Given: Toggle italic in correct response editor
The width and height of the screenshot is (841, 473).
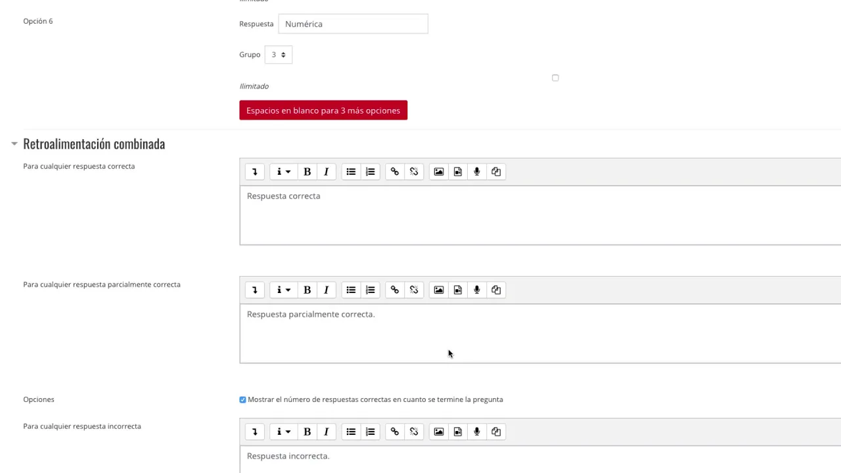Looking at the screenshot, I should tap(326, 171).
